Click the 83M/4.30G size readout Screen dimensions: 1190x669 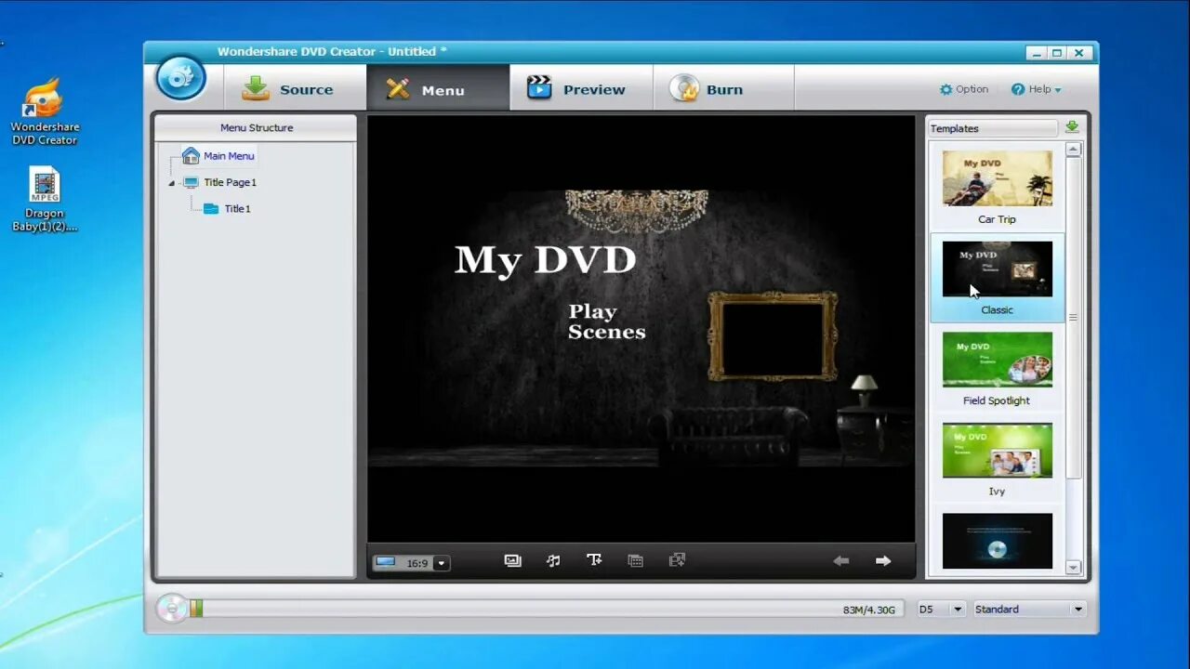pos(869,610)
